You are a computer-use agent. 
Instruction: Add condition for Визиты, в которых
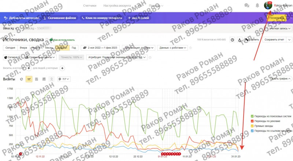coord(29,68)
